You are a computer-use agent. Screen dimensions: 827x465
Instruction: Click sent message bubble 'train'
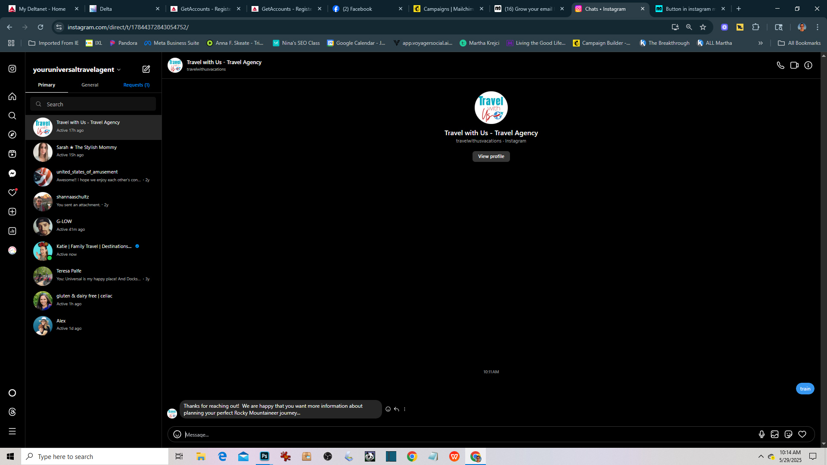[805, 389]
